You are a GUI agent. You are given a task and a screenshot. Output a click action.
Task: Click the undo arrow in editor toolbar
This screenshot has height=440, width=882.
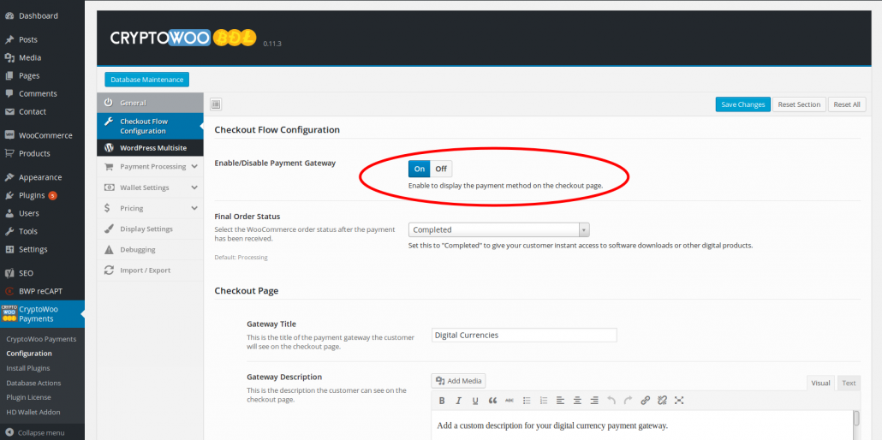pos(611,400)
